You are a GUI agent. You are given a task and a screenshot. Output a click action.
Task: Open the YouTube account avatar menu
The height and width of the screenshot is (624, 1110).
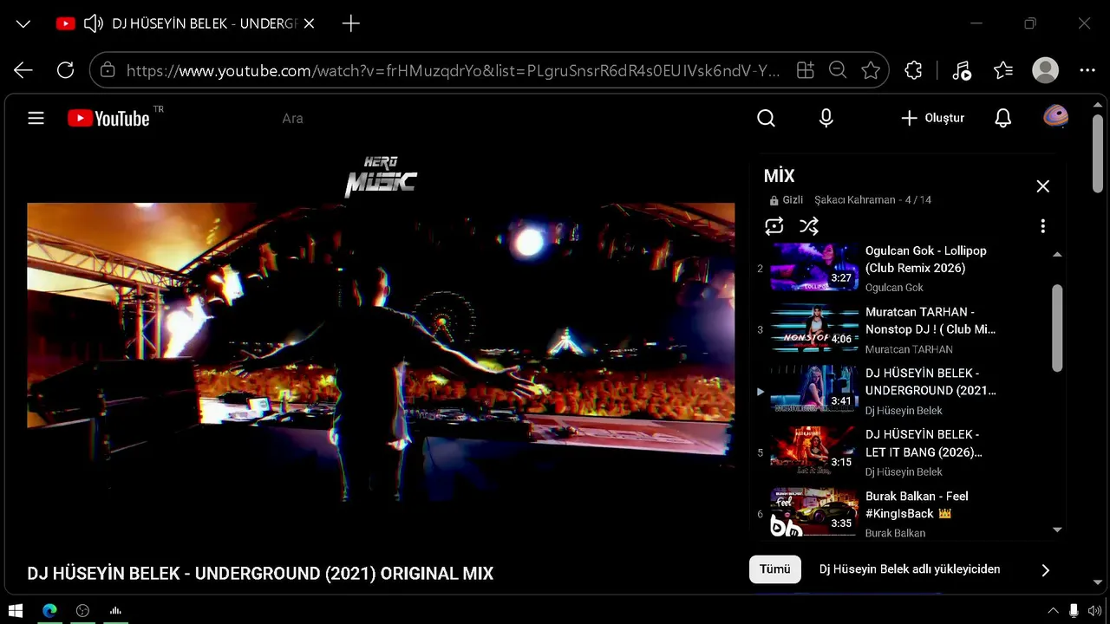pos(1055,117)
